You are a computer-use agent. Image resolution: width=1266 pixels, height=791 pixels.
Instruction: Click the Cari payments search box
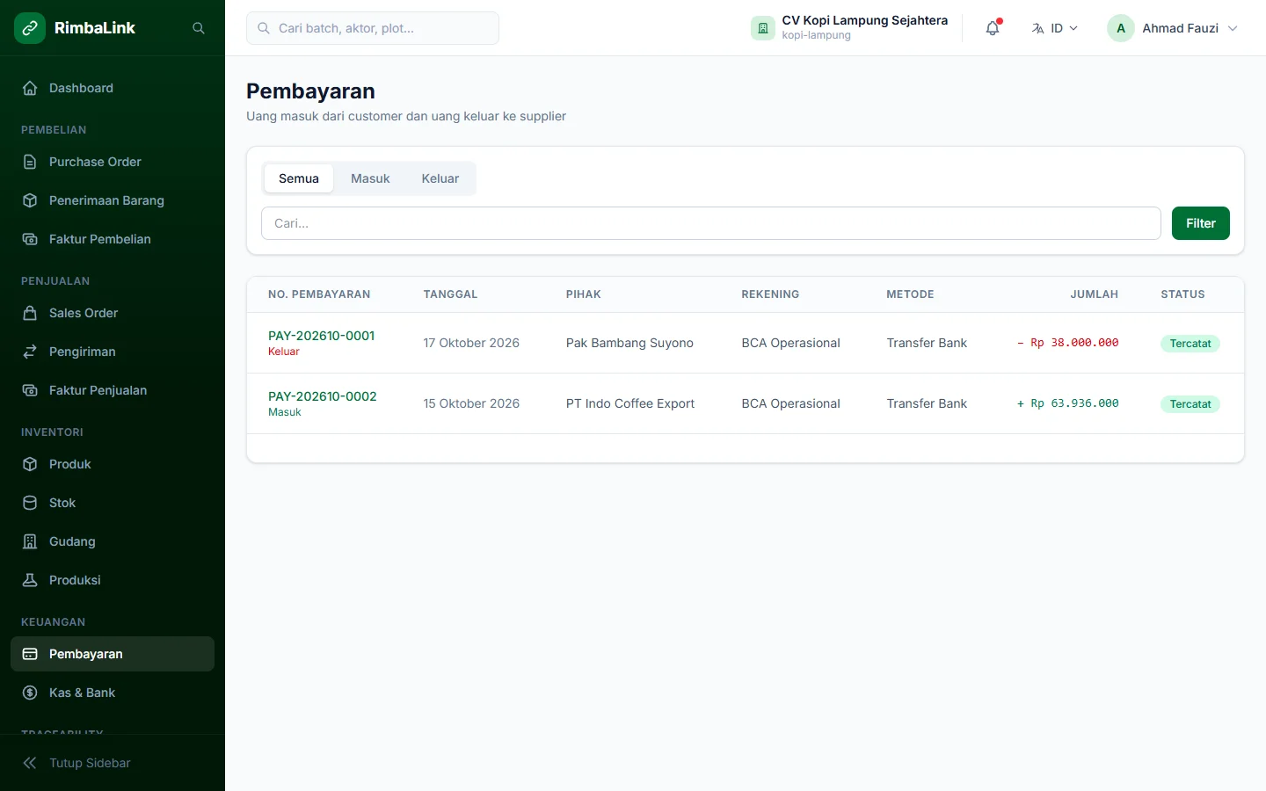coord(711,223)
